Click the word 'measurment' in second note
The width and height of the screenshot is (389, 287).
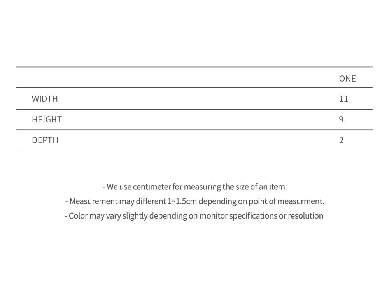click(301, 201)
